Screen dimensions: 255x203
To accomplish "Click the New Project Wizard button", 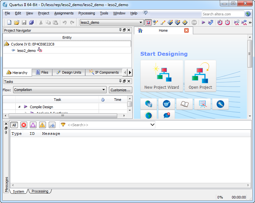I will click(162, 76).
